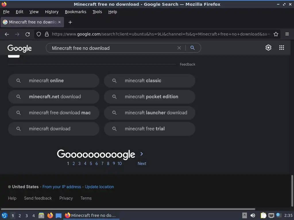The width and height of the screenshot is (294, 220).
Task: Click the Next results link
Action: (142, 164)
